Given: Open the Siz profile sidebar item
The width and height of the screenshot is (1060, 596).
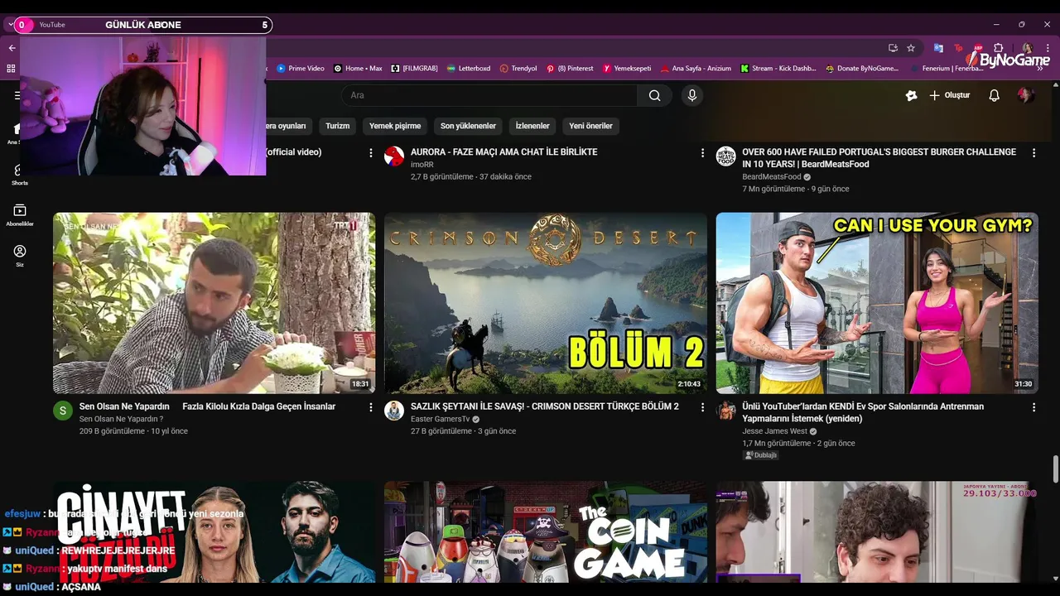Looking at the screenshot, I should (x=20, y=256).
